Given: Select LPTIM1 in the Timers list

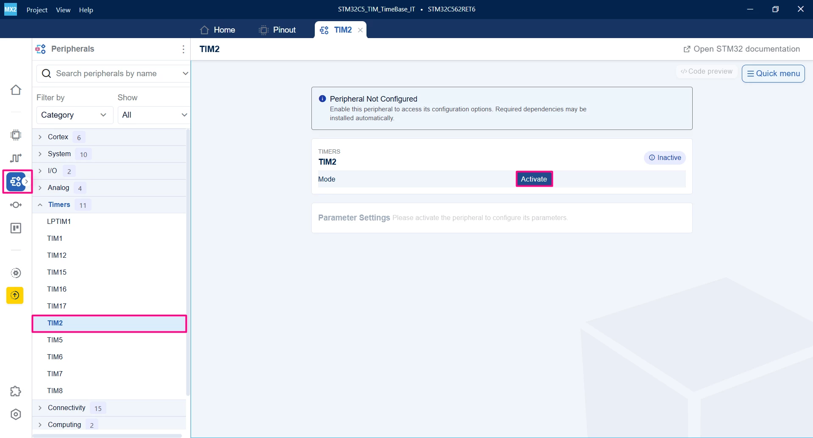Looking at the screenshot, I should 109,221.
